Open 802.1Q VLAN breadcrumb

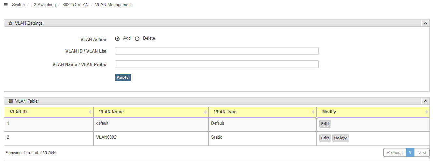[76, 5]
